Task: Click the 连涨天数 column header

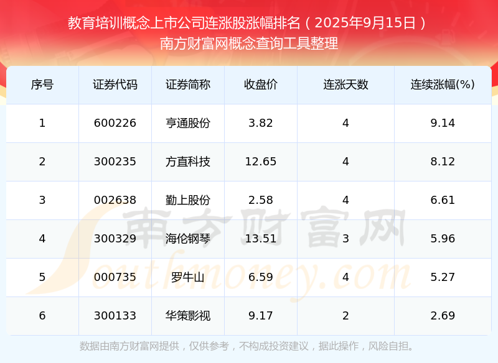Action: (345, 85)
